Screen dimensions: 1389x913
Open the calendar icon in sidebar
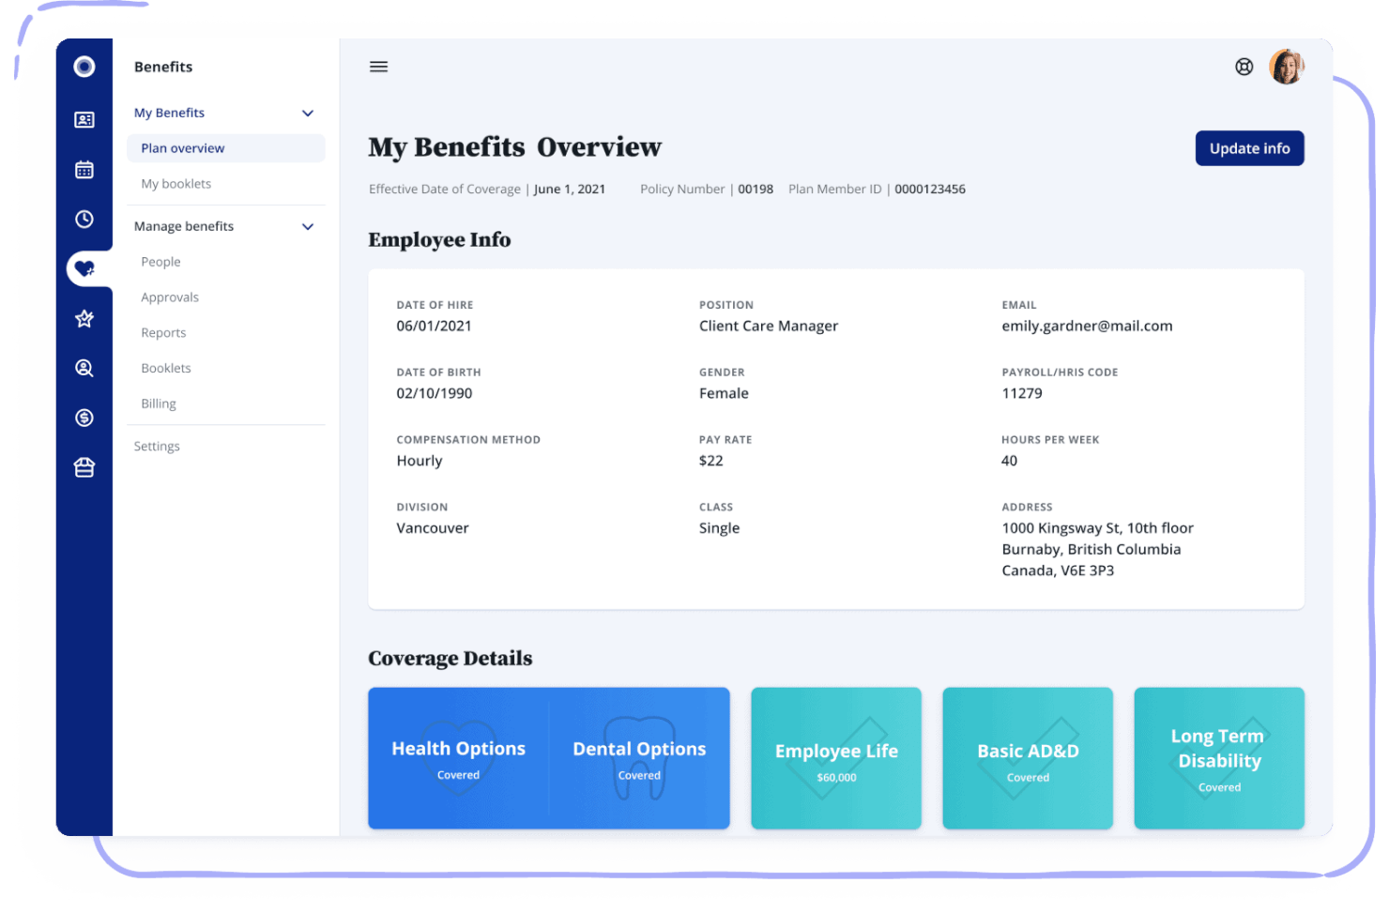tap(84, 170)
